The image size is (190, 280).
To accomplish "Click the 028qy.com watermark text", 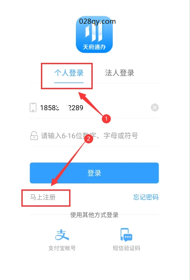I will (97, 21).
